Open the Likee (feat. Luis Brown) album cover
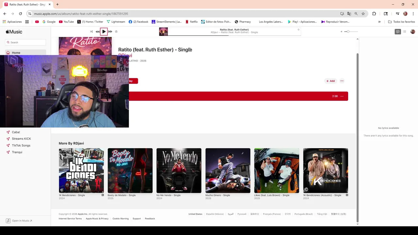This screenshot has height=235, width=418. [x=277, y=170]
